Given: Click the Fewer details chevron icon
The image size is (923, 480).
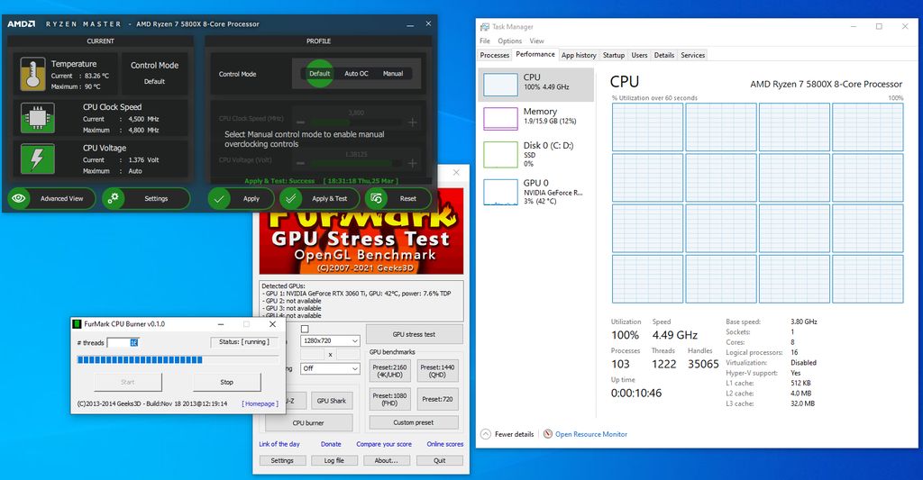Looking at the screenshot, I should pos(486,434).
